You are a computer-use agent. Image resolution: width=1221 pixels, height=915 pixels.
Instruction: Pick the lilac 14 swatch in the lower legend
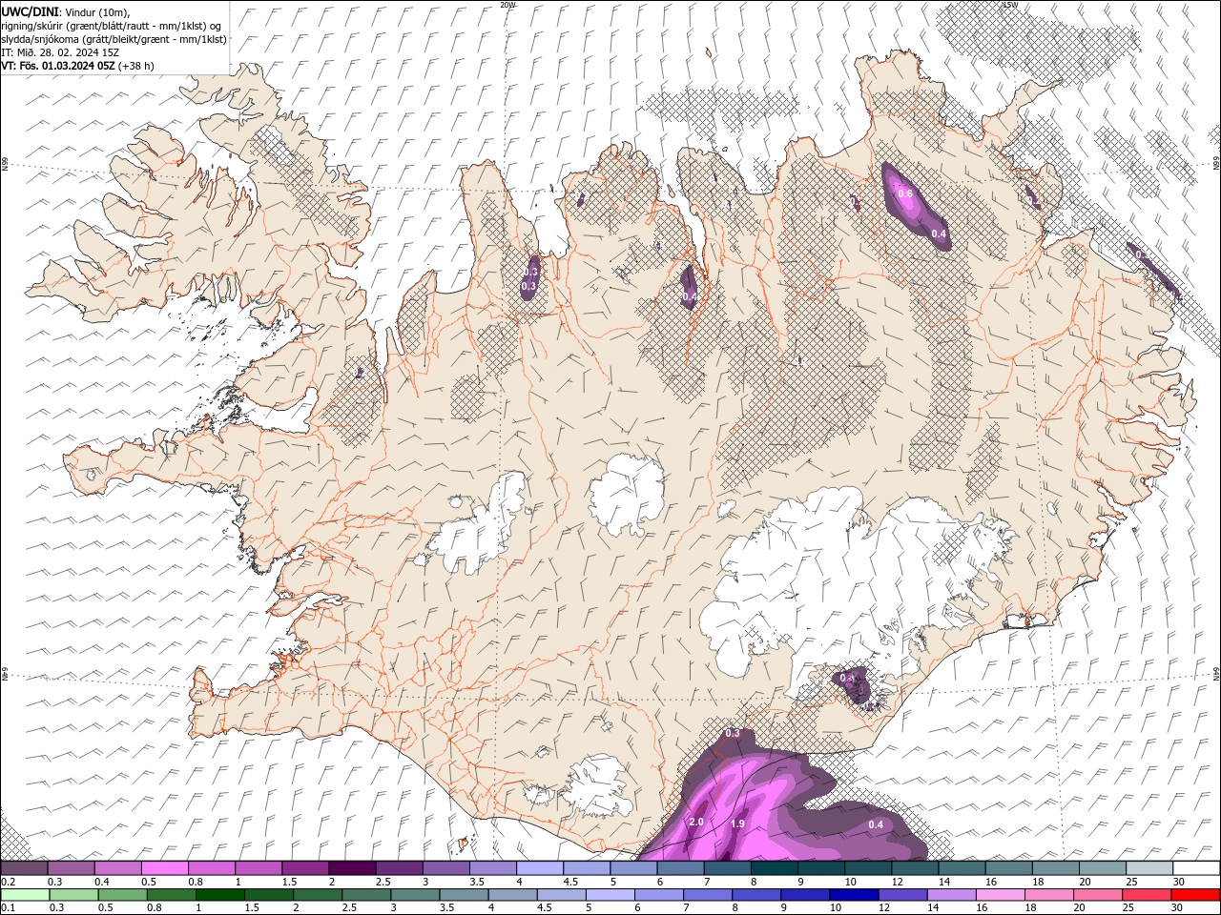(950, 894)
